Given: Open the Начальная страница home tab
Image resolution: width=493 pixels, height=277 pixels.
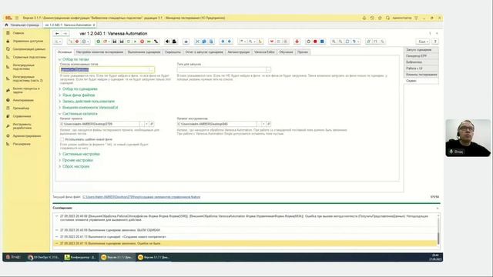Looking at the screenshot, I should [x=22, y=25].
